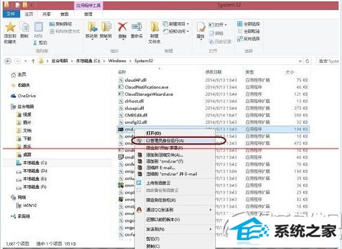Click the Up one level arrow
Viewport: 342px width, 249px height.
[33, 61]
